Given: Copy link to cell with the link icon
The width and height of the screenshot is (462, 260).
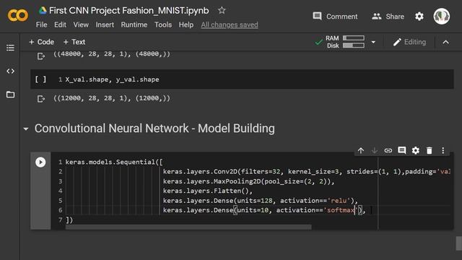Looking at the screenshot, I should 388,151.
